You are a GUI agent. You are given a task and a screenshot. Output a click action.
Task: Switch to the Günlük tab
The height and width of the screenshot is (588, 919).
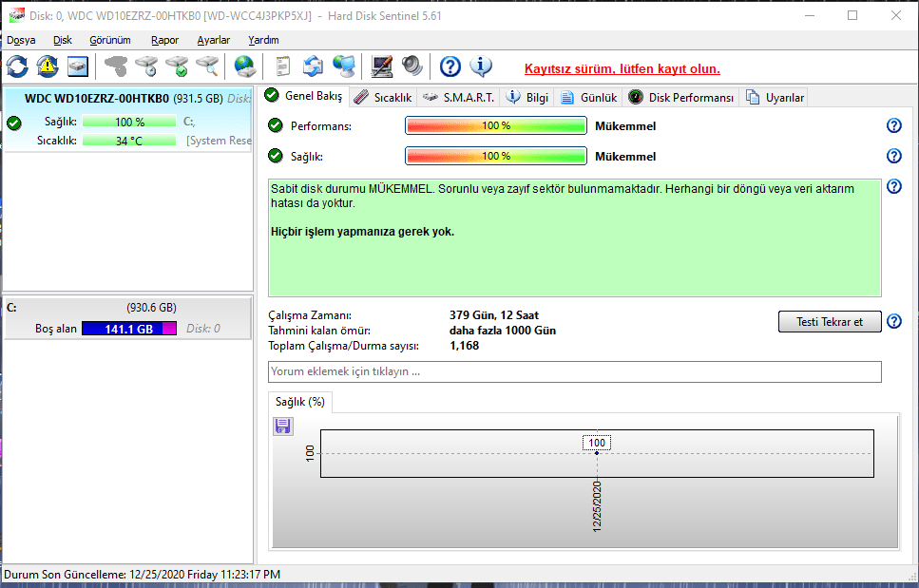[589, 97]
